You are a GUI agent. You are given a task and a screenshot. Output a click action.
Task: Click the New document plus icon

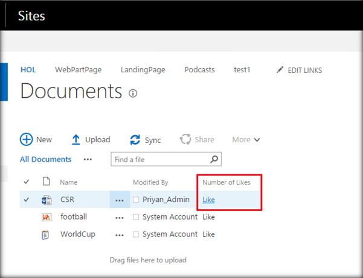[27, 139]
